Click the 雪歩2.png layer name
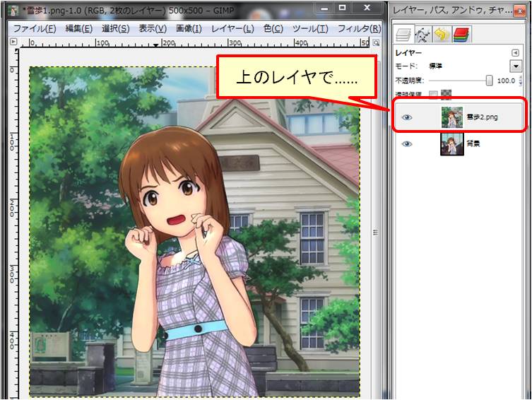532x400 pixels. pyautogui.click(x=482, y=117)
